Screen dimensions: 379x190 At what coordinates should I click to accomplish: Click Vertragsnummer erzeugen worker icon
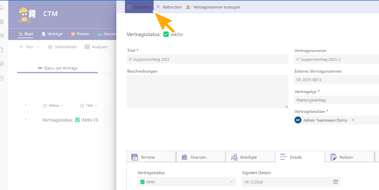pos(188,7)
